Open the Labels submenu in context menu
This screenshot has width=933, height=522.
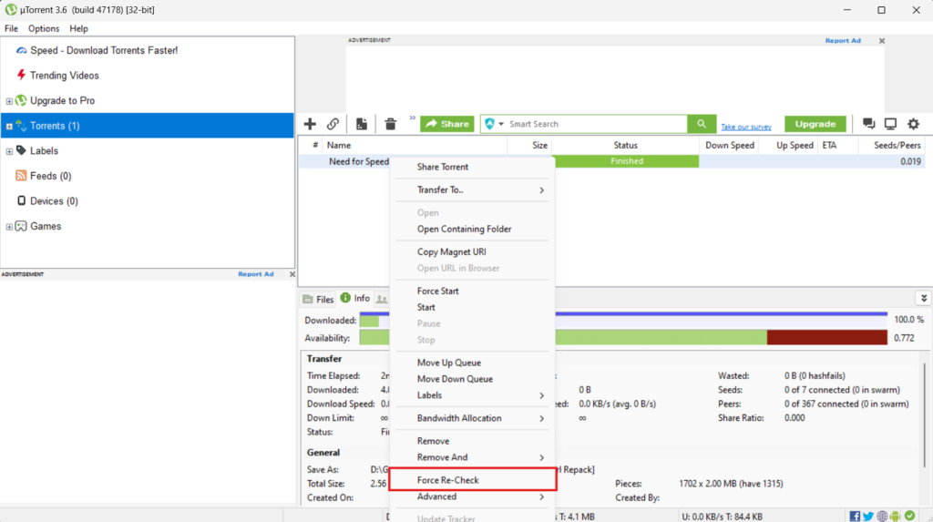tap(473, 395)
